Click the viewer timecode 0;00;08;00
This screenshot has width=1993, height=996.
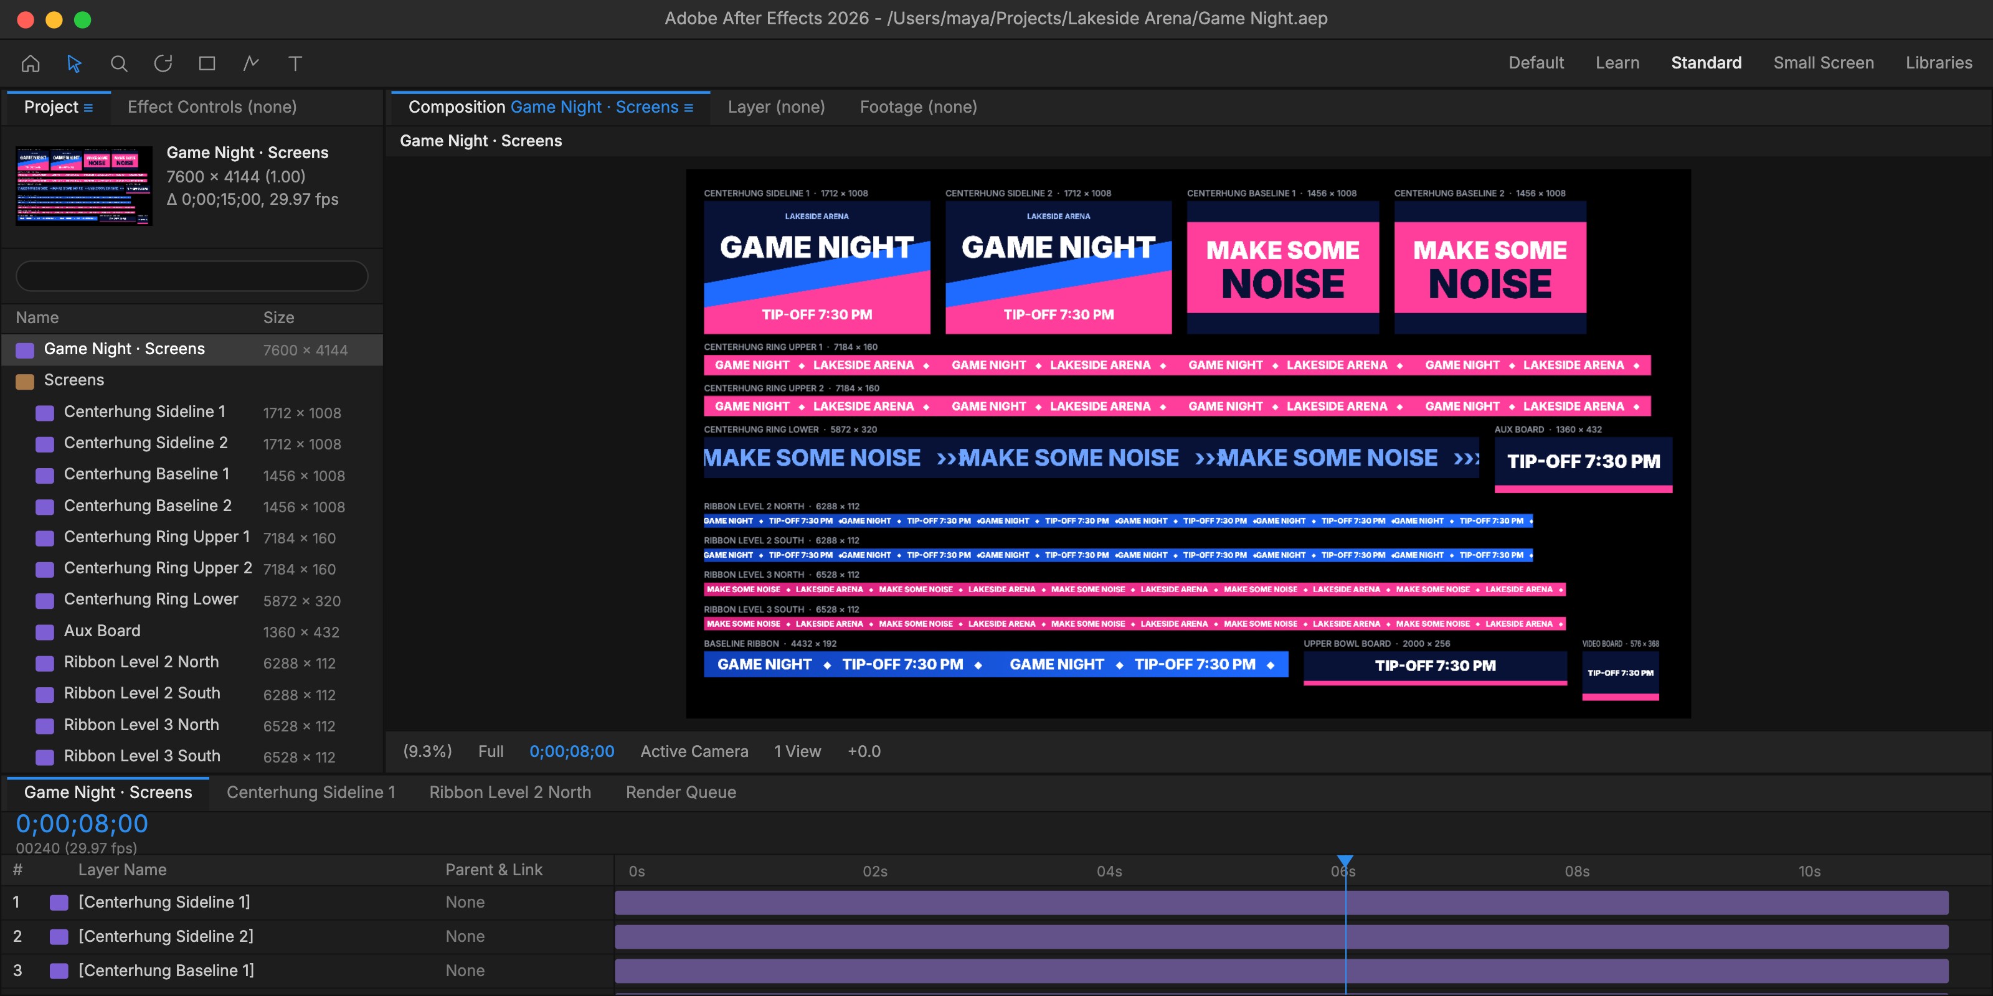pyautogui.click(x=572, y=751)
